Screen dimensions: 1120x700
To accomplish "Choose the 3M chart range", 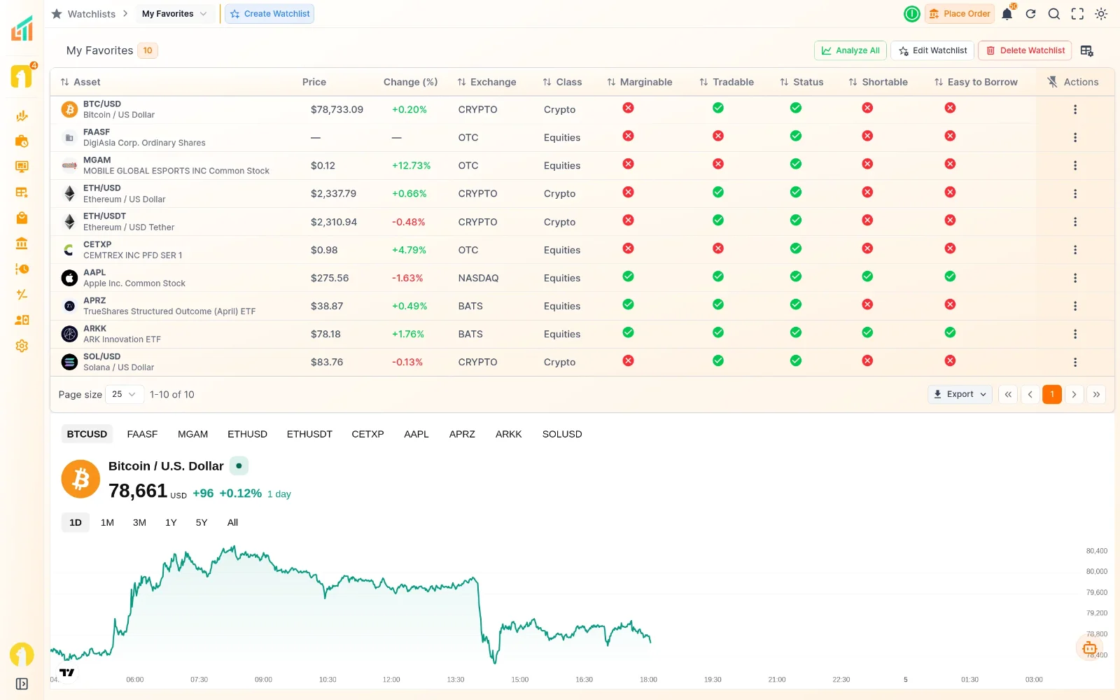I will pos(139,522).
